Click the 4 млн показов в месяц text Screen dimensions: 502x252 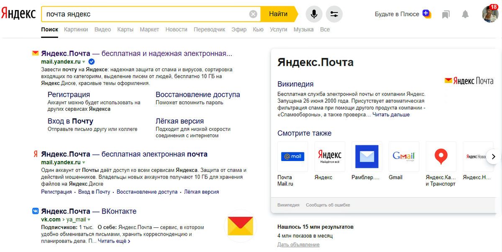tap(305, 236)
